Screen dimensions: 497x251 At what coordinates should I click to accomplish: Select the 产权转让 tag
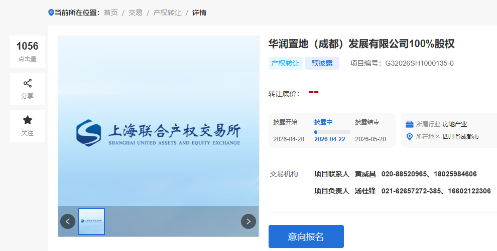285,63
